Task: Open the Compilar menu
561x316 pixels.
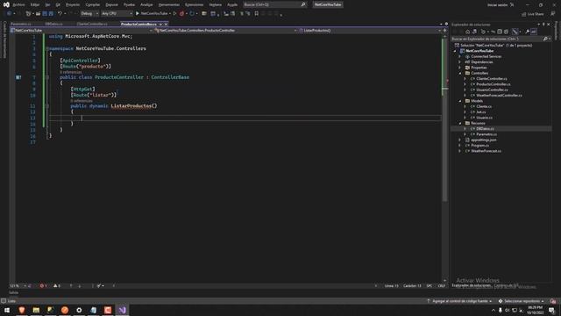Action: pyautogui.click(x=93, y=4)
